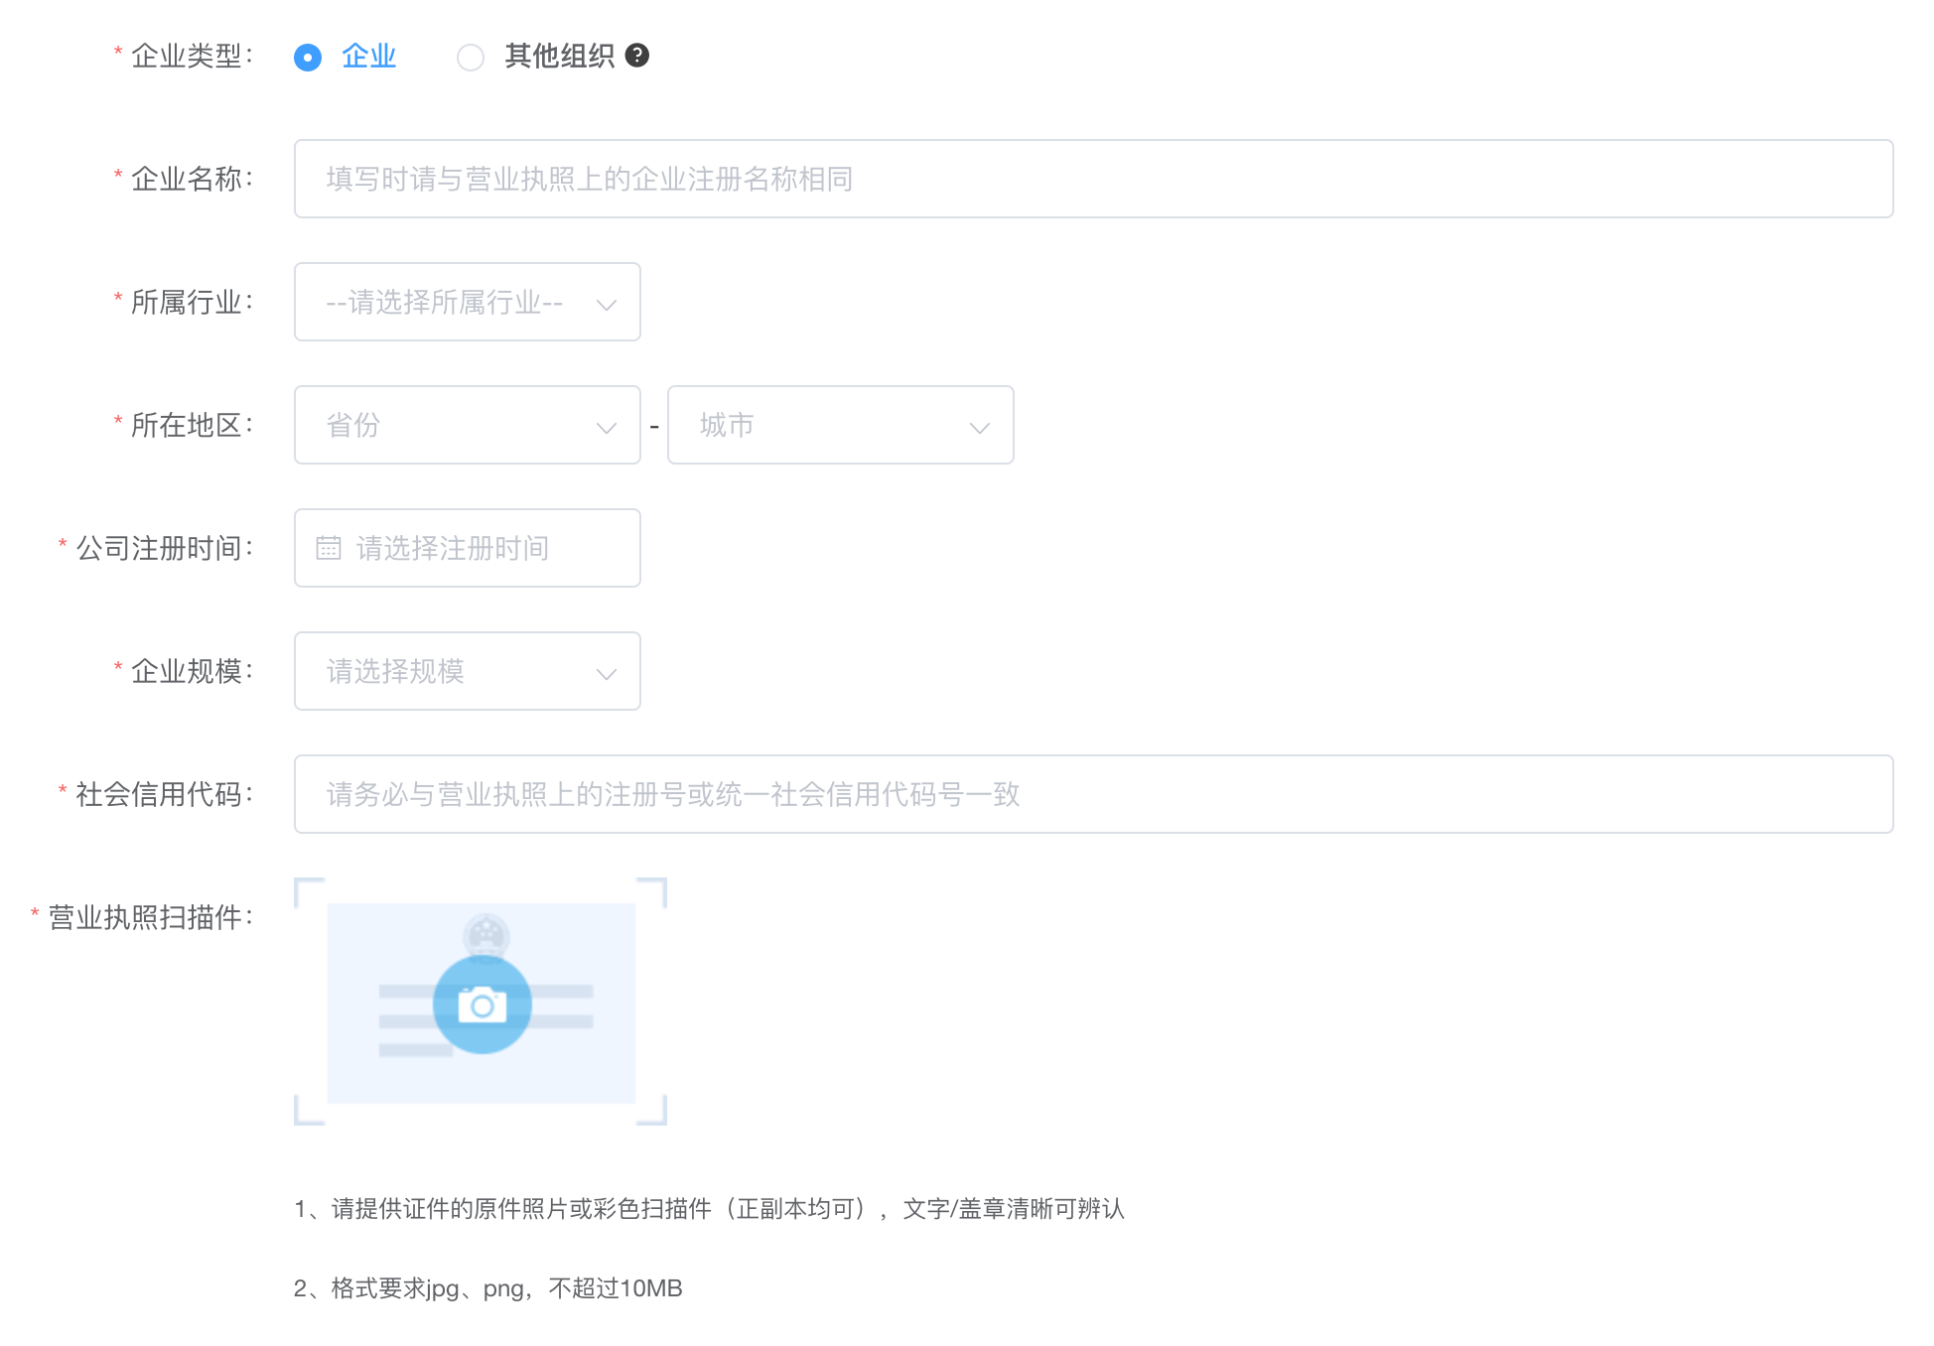
Task: Open the 省份 province dropdown
Action: pos(437,425)
